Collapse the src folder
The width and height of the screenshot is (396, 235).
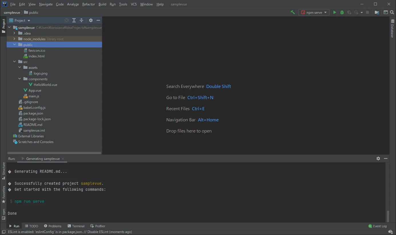(x=14, y=62)
